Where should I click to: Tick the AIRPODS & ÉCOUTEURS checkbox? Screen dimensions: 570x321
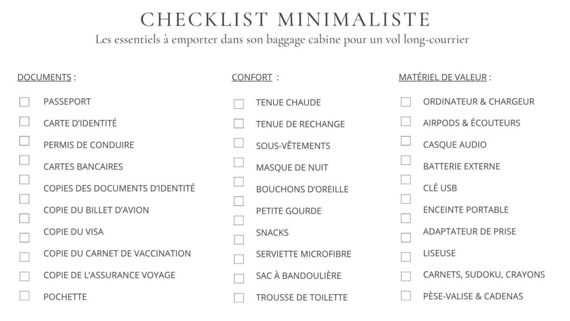pos(406,121)
